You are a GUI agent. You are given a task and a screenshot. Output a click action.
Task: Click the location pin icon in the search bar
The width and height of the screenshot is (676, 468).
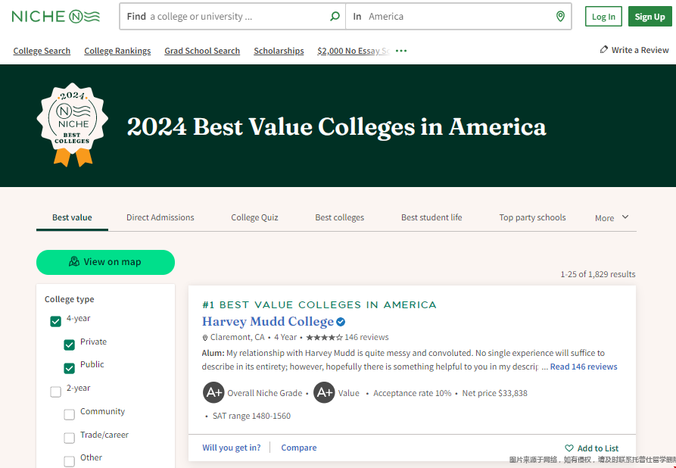click(560, 17)
